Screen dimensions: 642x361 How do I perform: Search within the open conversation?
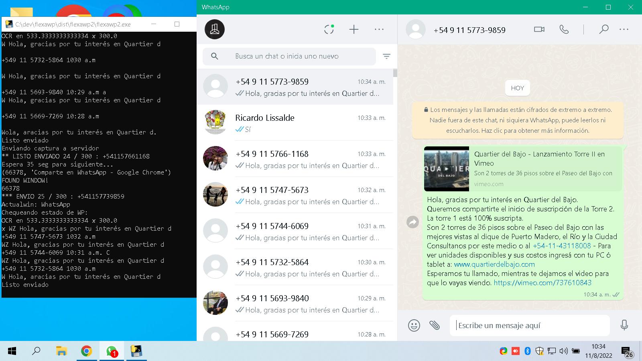(603, 29)
